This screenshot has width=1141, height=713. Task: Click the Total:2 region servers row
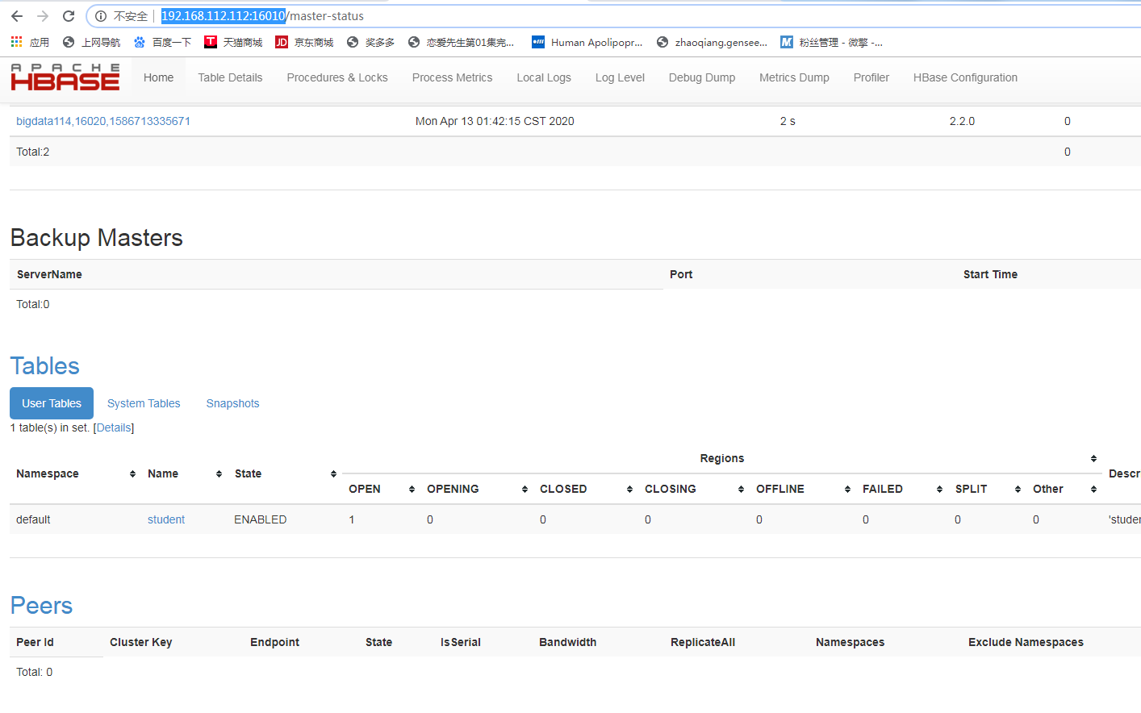tap(575, 152)
